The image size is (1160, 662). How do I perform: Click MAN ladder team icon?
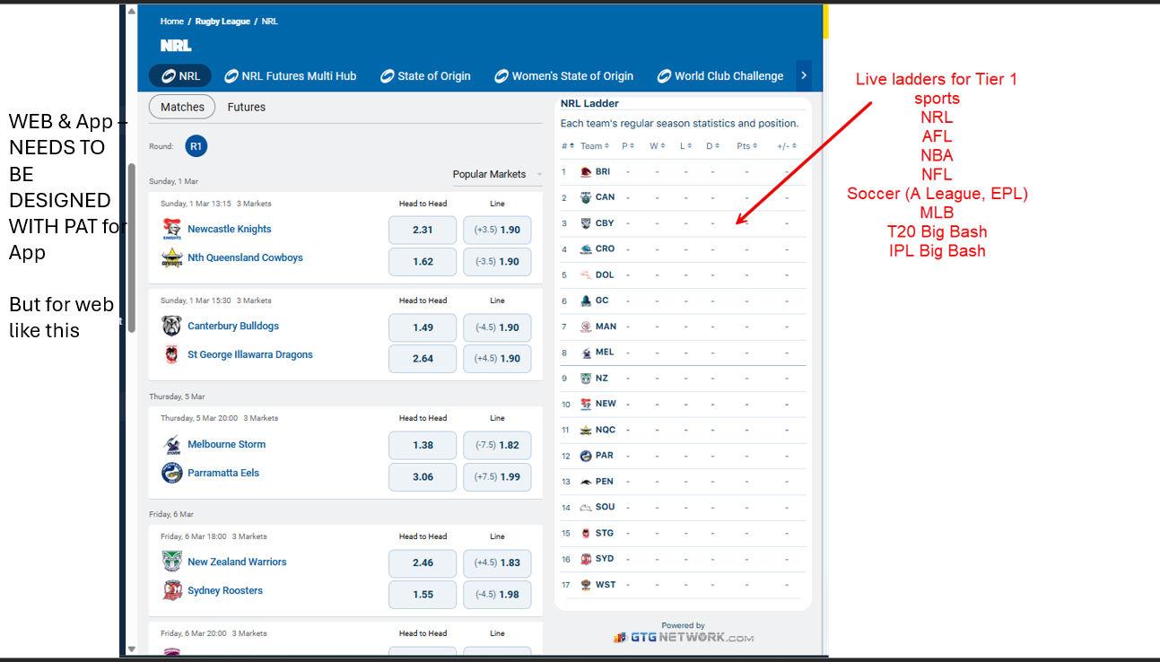tap(586, 327)
